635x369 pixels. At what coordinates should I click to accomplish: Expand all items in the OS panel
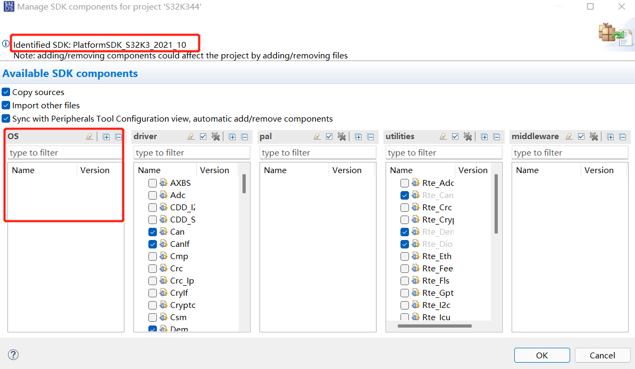(106, 136)
